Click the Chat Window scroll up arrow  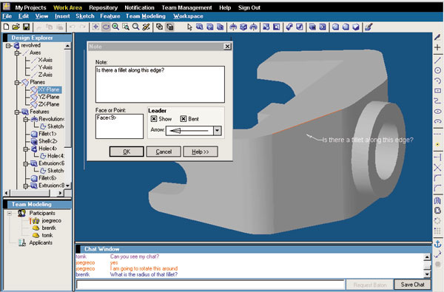pos(427,257)
